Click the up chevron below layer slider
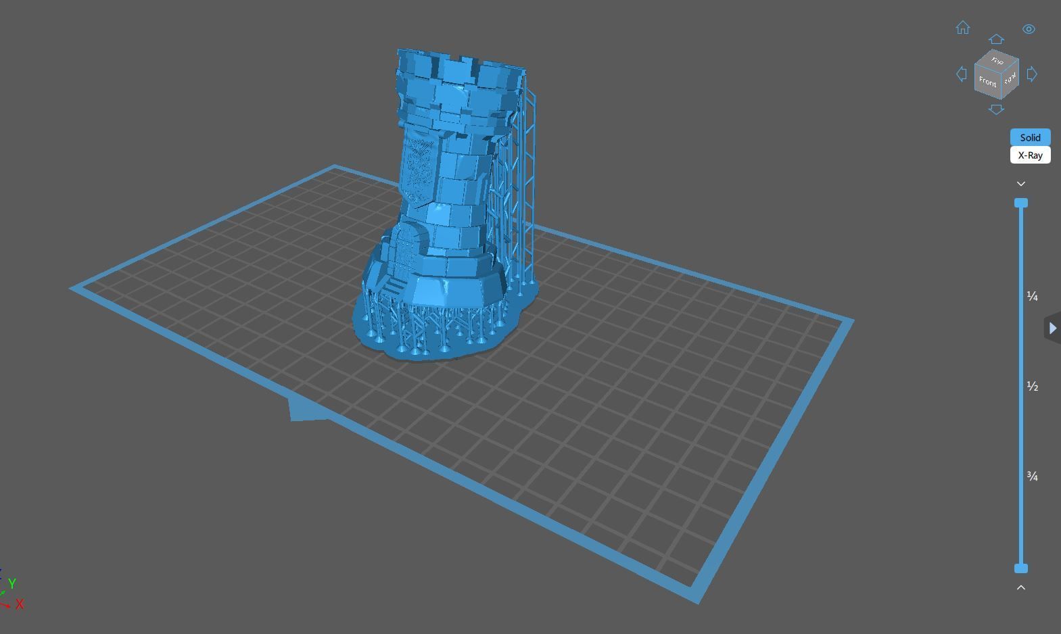The height and width of the screenshot is (634, 1061). coord(1021,587)
